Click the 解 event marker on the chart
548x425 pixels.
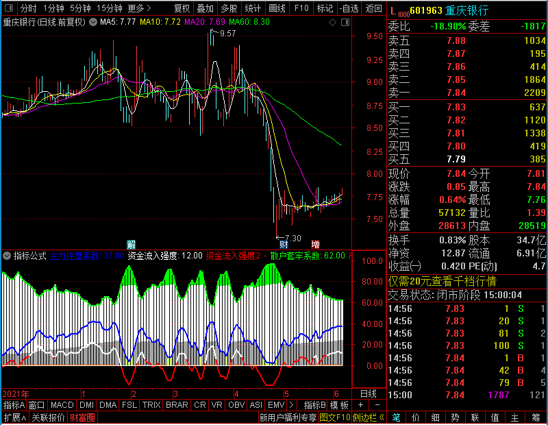[131, 244]
